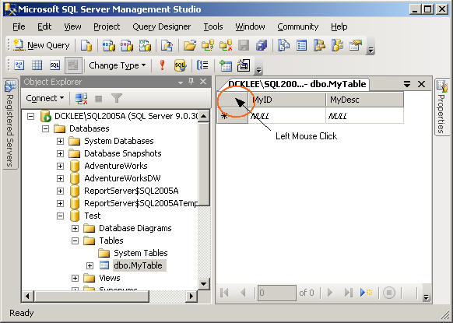Expand the Database Snapshots folder

pyautogui.click(x=60, y=153)
